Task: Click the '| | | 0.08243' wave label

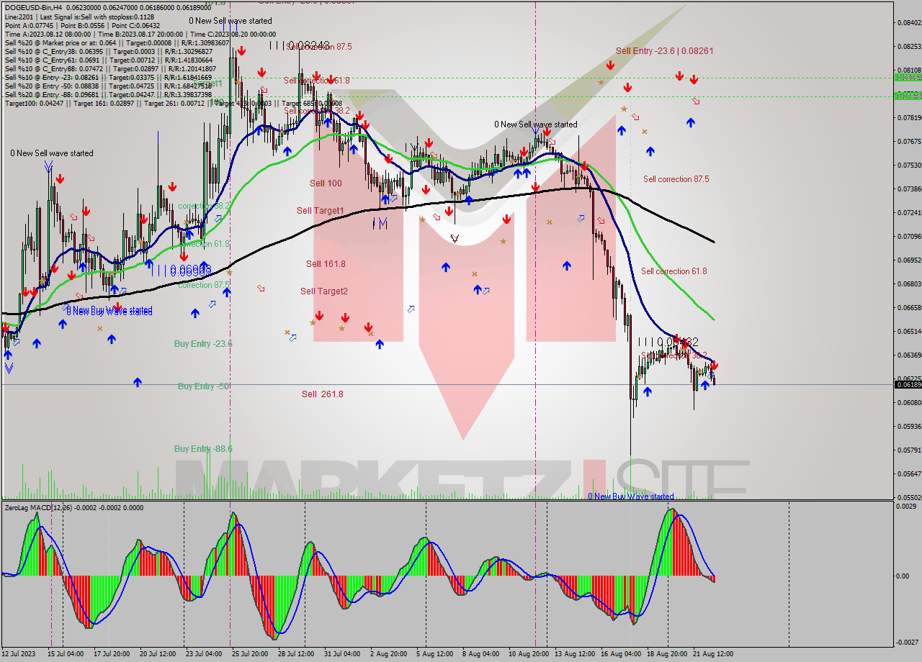Action: point(299,45)
